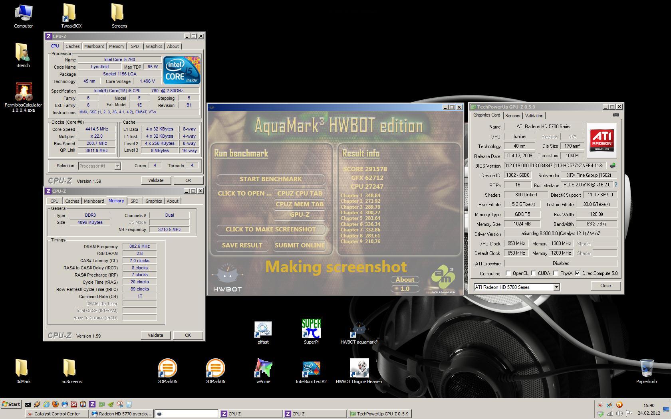
Task: Launch Firefox from quick launch bar
Action: point(56,404)
